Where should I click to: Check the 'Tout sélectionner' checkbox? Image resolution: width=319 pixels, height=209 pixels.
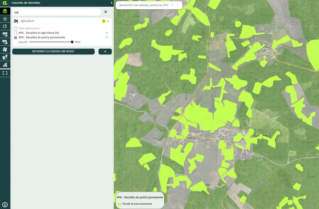coord(16,28)
